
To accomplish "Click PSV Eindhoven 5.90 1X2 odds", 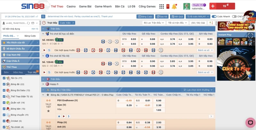I will click(159, 101).
